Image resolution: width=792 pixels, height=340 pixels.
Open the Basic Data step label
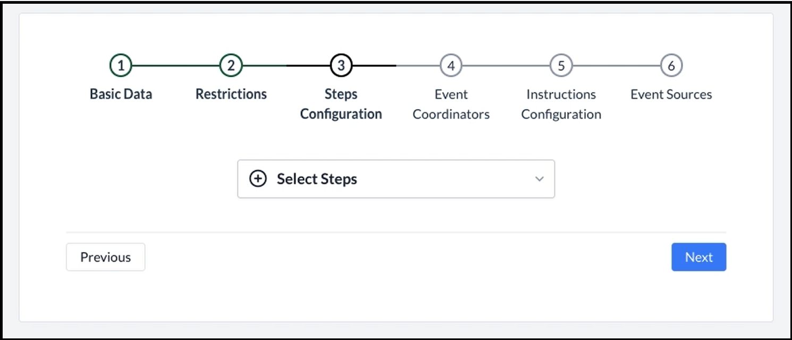121,94
